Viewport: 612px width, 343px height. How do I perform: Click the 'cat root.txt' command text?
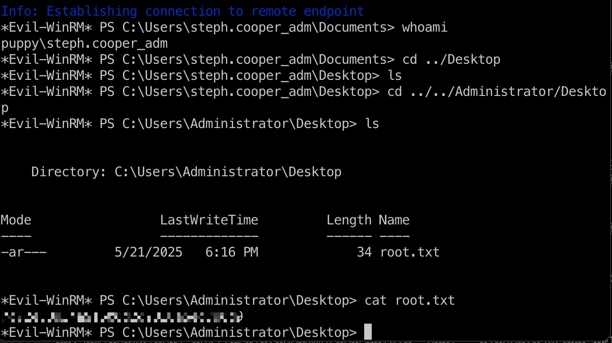click(x=410, y=300)
